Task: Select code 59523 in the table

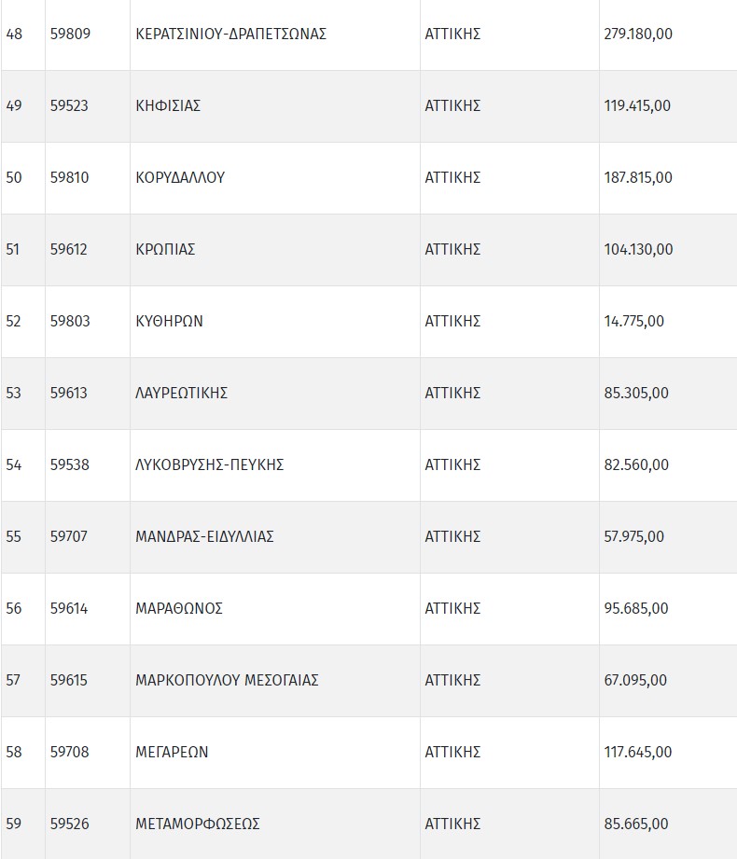Action: tap(69, 106)
